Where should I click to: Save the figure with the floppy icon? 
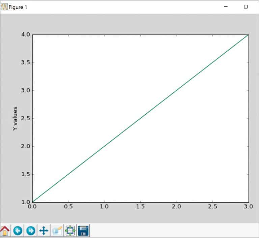pyautogui.click(x=83, y=231)
